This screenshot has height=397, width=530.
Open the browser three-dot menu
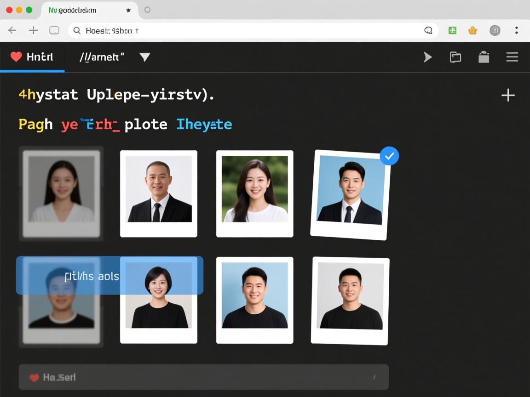point(516,30)
